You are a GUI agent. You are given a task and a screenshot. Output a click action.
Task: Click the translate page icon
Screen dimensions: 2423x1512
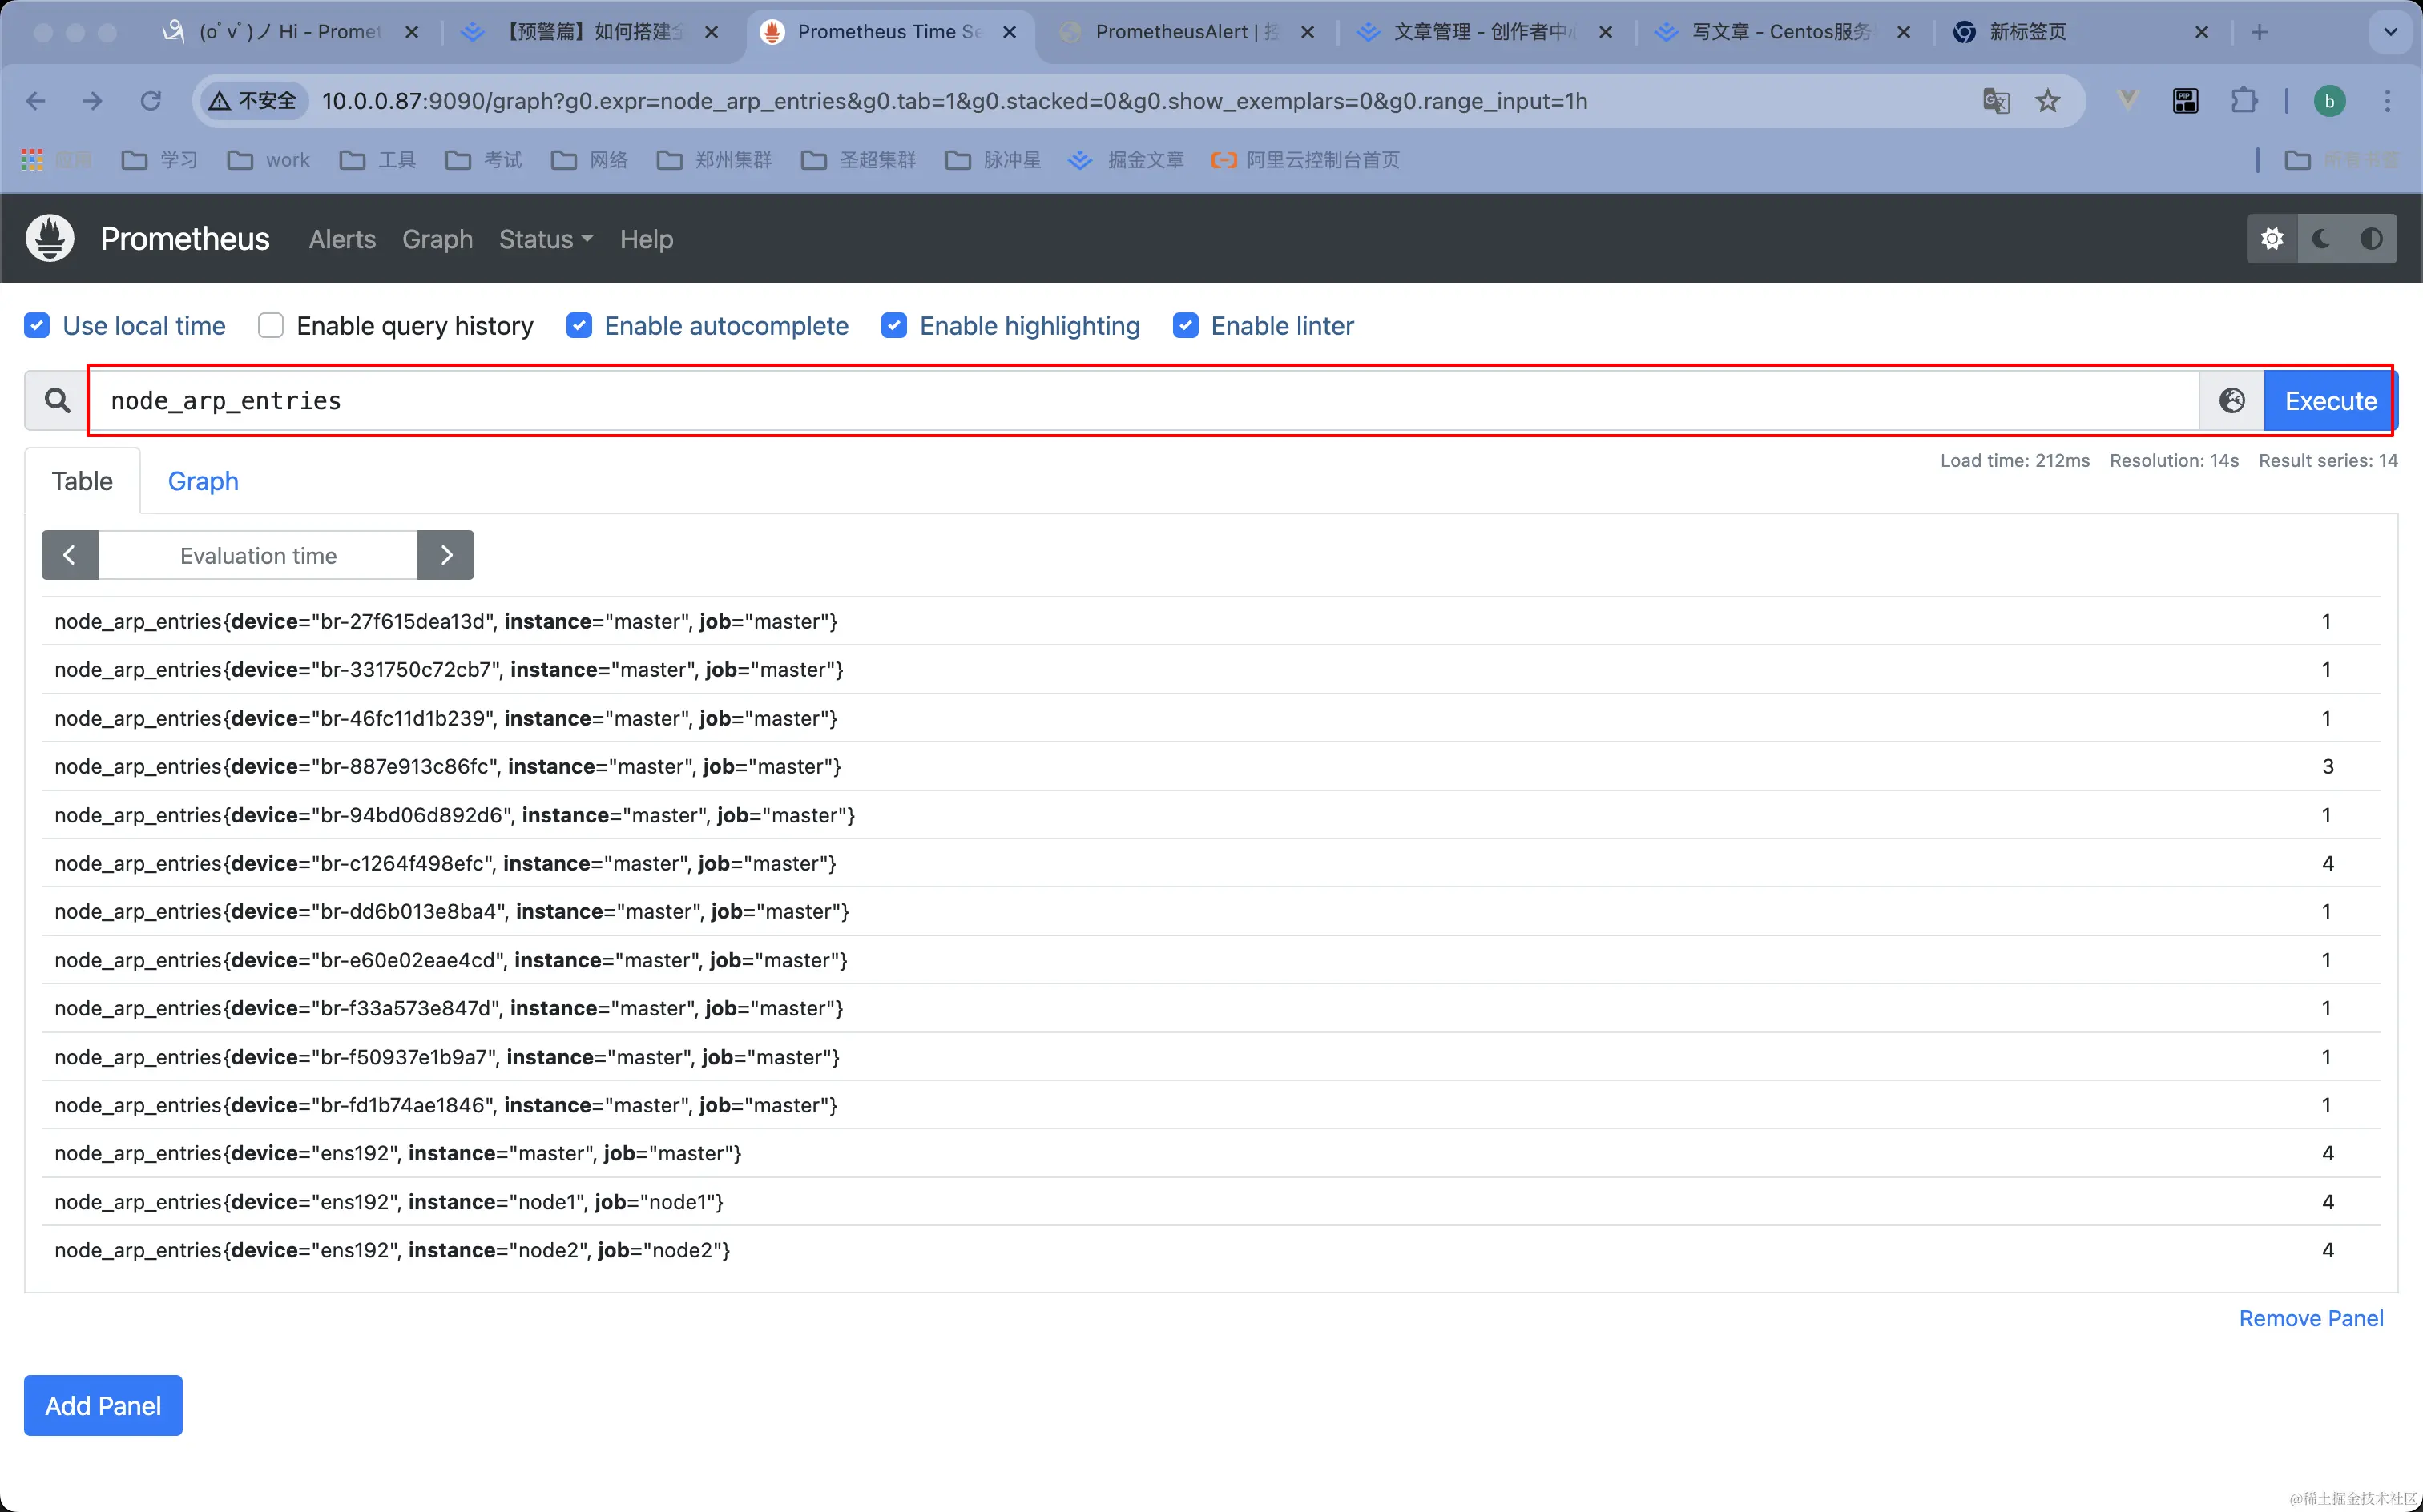click(1996, 101)
